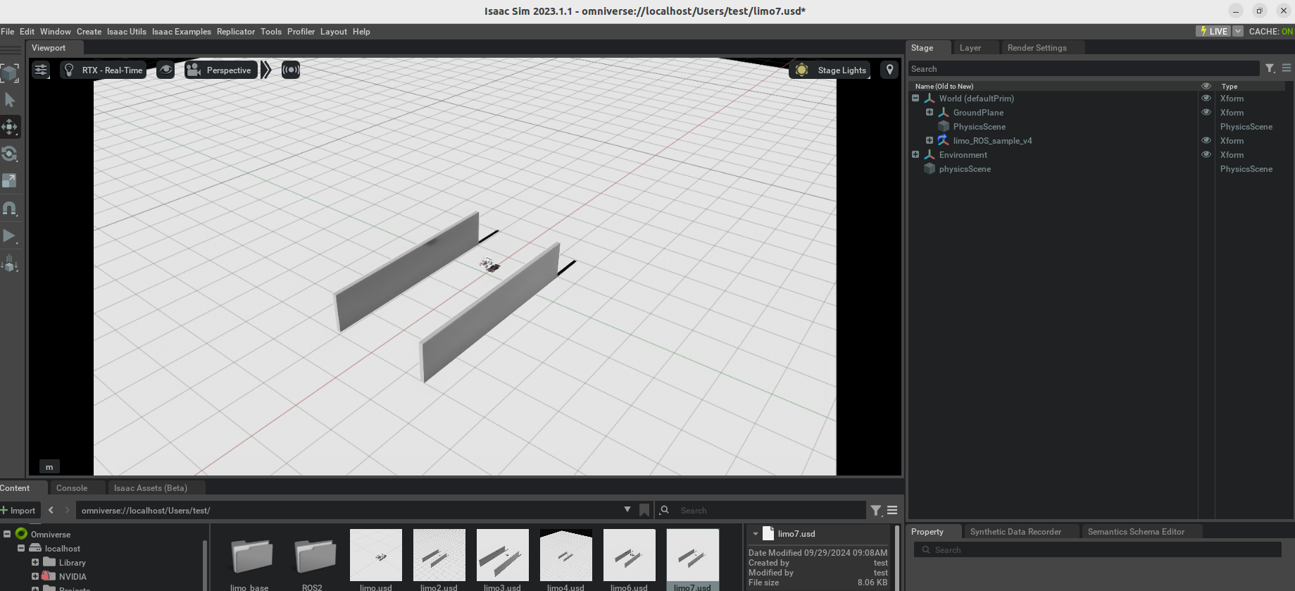The width and height of the screenshot is (1295, 591).
Task: Switch to Render Settings tab
Action: tap(1037, 48)
